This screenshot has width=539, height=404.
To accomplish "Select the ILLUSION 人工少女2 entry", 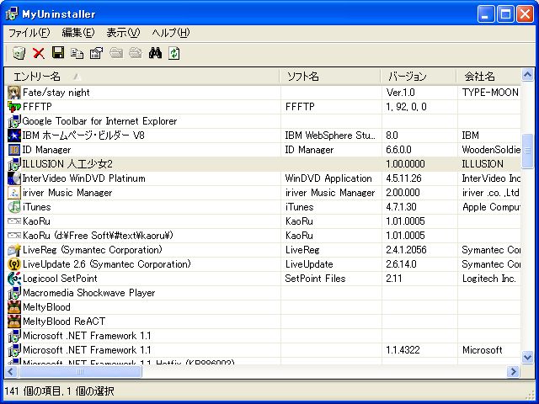I will pyautogui.click(x=67, y=164).
